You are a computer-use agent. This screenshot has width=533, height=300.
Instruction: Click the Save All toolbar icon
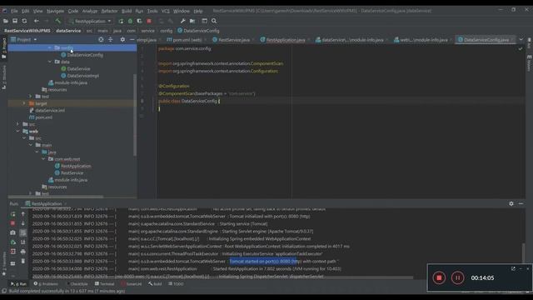point(15,21)
